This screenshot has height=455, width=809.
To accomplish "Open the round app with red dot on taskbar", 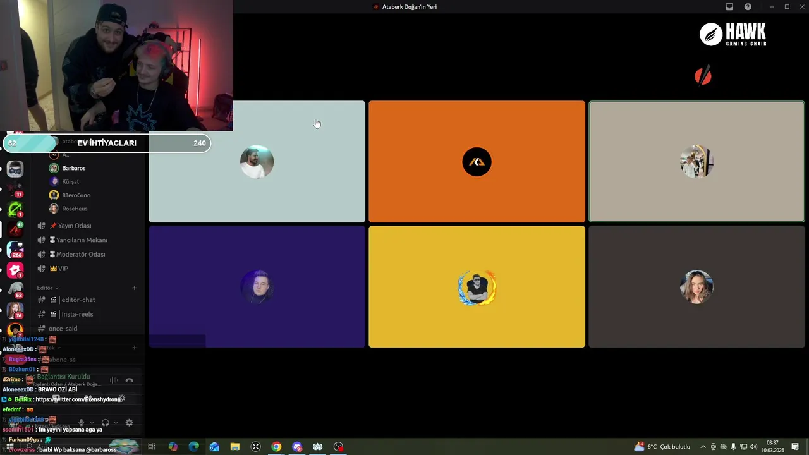I will click(339, 447).
